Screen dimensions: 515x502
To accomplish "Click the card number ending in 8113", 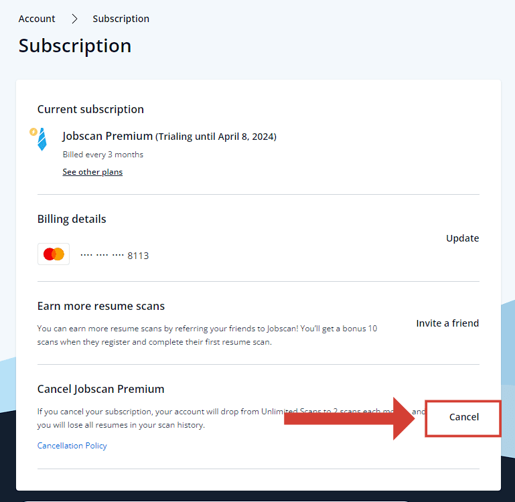I will (x=115, y=255).
